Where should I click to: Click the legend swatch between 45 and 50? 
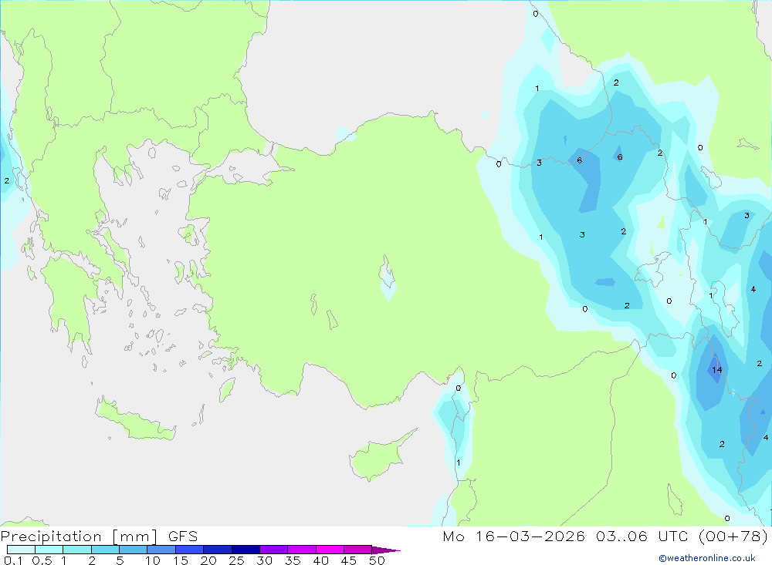[358, 550]
